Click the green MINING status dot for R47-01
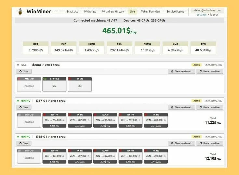 pyautogui.click(x=18, y=101)
